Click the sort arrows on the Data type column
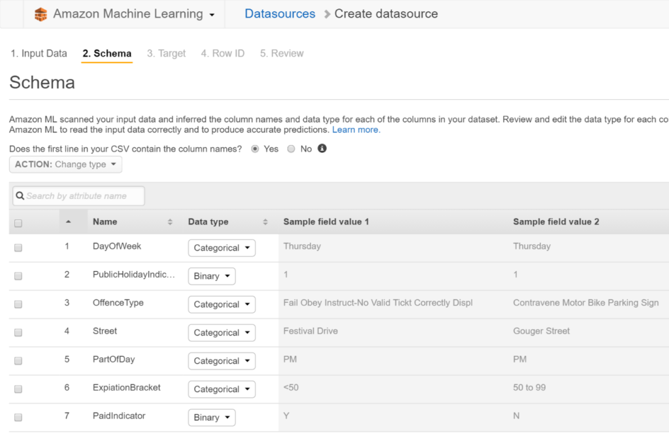The width and height of the screenshot is (669, 436). [265, 221]
